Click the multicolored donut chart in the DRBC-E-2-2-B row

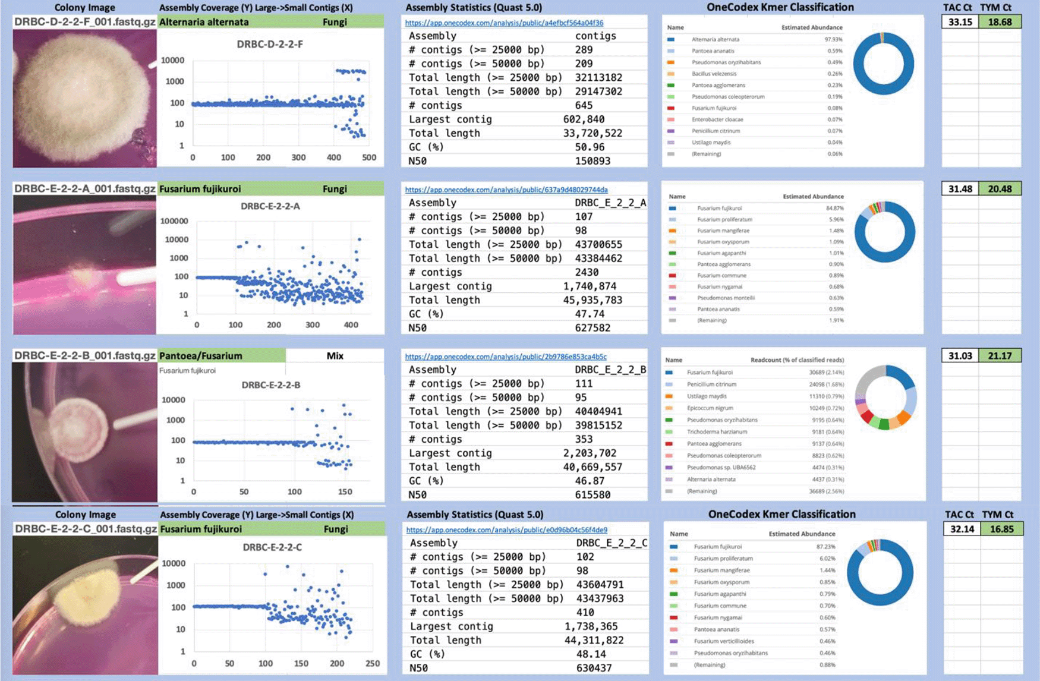[885, 398]
